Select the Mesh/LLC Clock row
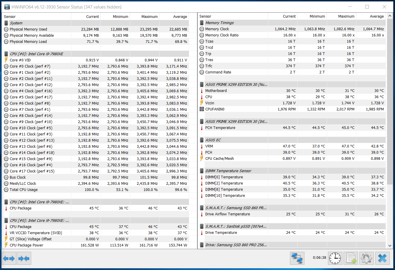395x270 pixels. (x=96, y=183)
